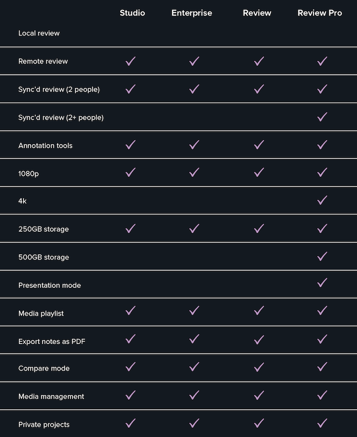Select the Studio column header

(133, 13)
